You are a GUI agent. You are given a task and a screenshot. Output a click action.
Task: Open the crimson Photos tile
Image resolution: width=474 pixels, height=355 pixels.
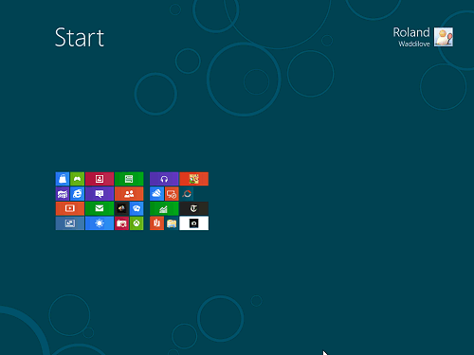pyautogui.click(x=100, y=179)
